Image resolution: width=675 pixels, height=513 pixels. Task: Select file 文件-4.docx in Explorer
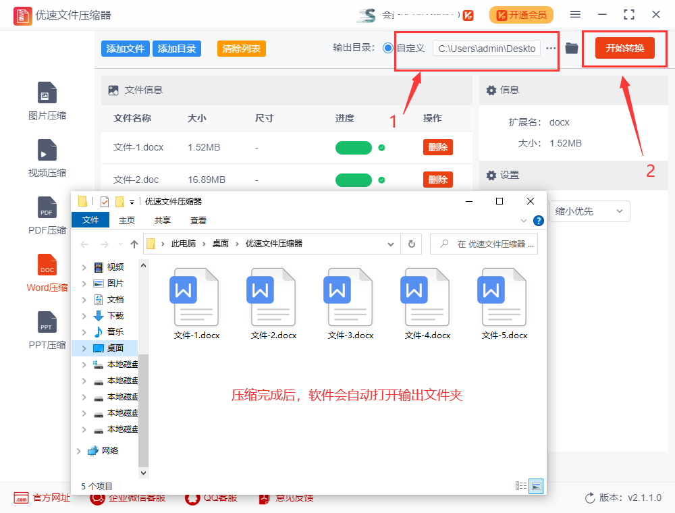click(427, 304)
